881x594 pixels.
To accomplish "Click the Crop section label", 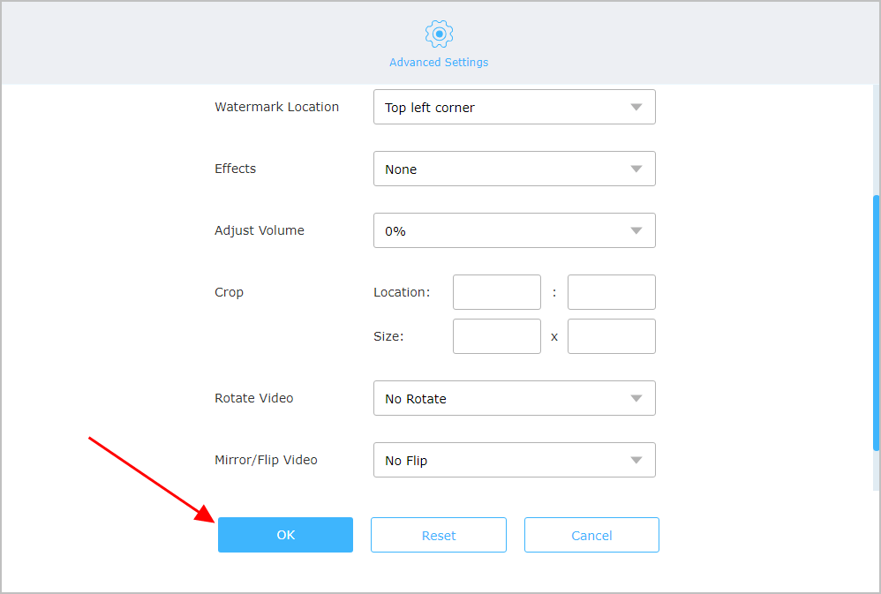I will pyautogui.click(x=229, y=292).
